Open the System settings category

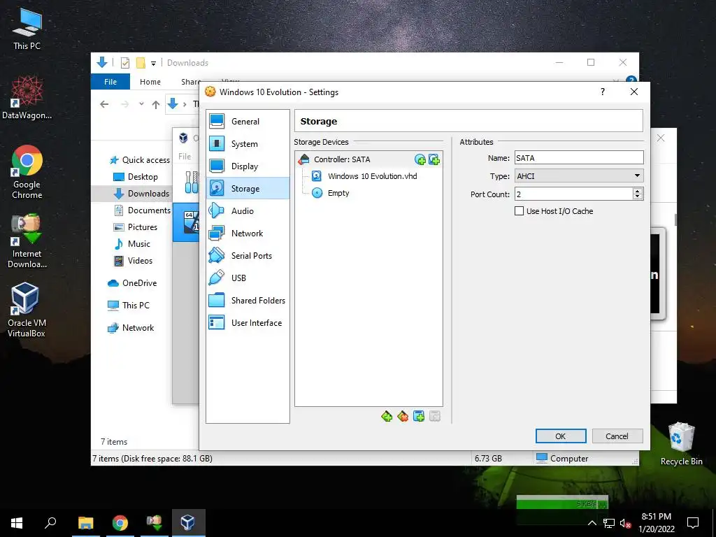point(248,144)
